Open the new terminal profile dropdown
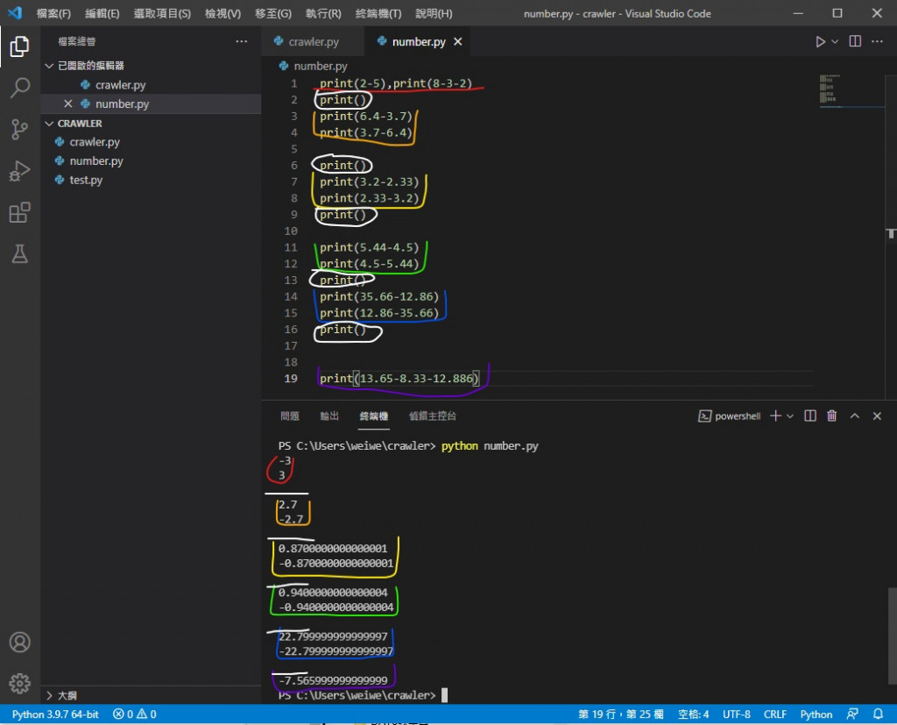Screen dimensions: 897x725 pyautogui.click(x=790, y=416)
